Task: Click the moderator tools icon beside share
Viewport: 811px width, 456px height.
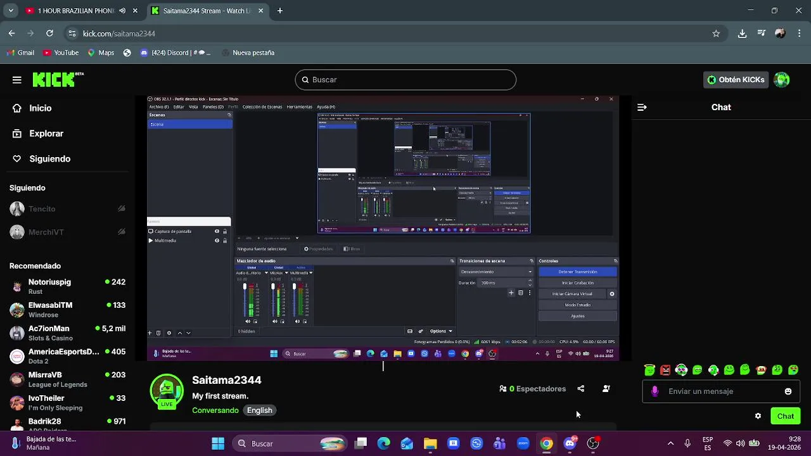Action: [x=606, y=389]
